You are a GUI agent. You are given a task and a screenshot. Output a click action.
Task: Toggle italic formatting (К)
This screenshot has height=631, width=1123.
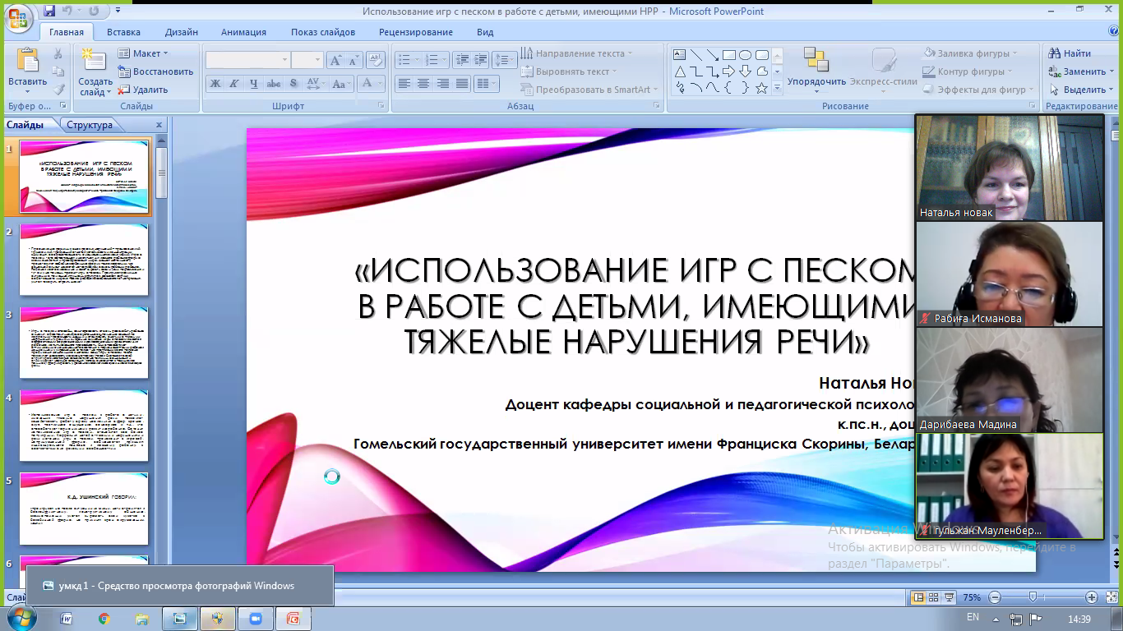point(234,83)
